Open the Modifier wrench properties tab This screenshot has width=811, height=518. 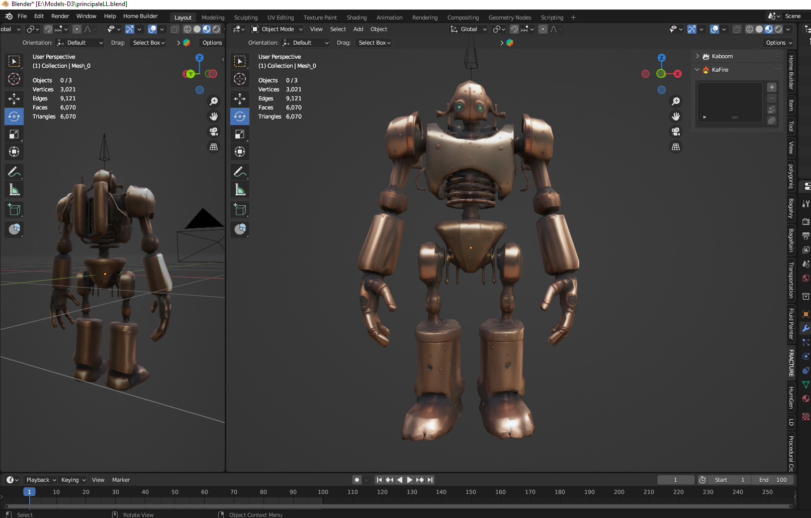(x=805, y=328)
